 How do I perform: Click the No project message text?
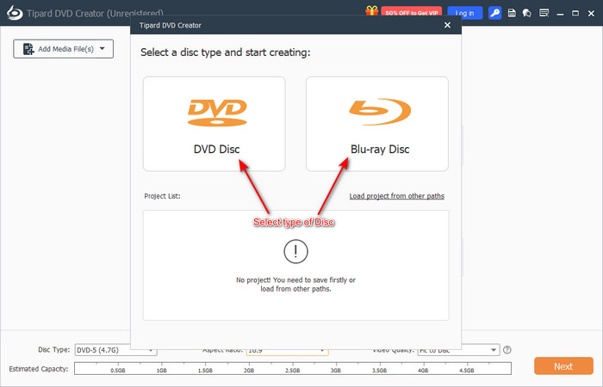pos(295,285)
